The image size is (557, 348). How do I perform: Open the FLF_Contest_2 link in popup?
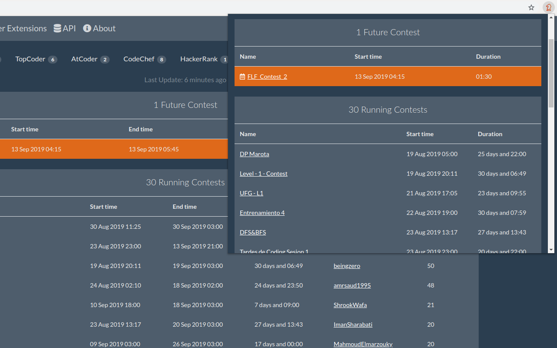point(267,77)
